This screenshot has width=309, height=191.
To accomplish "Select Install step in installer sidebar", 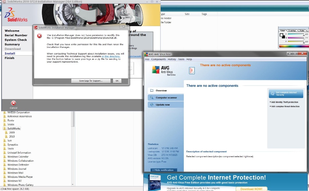I will 10,54.
